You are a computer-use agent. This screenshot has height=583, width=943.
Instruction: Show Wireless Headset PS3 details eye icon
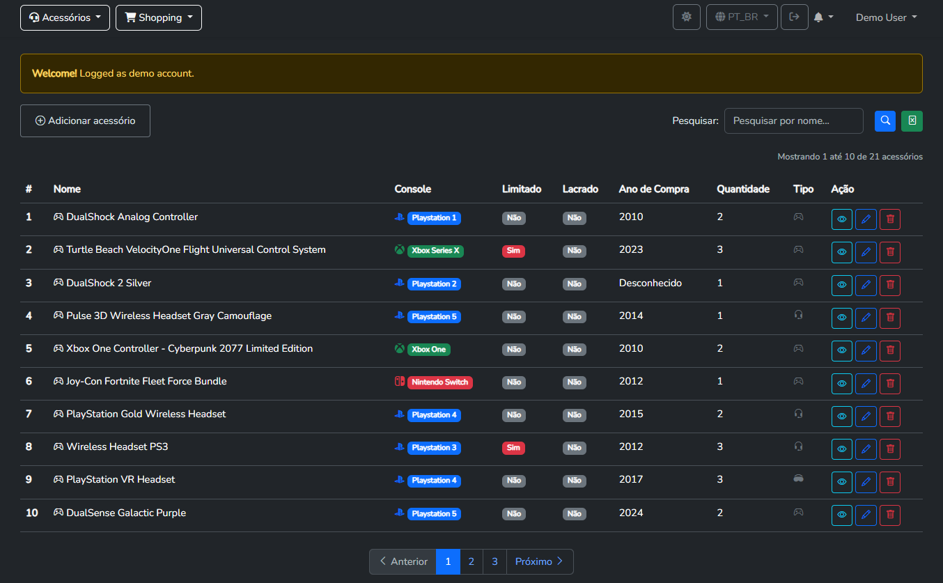(841, 449)
